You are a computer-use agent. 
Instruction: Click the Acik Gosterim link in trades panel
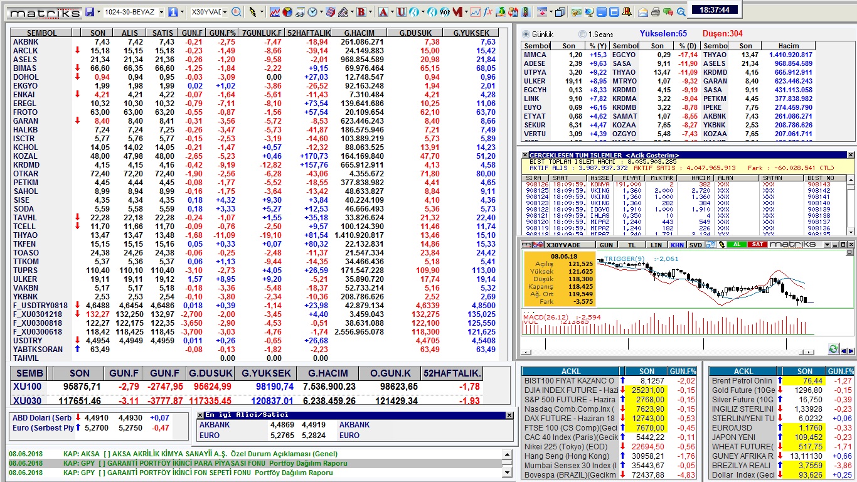click(x=652, y=155)
